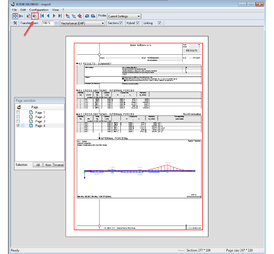Screen dimensions: 274x254
Task: Click the Non selection button
Action: 48,165
